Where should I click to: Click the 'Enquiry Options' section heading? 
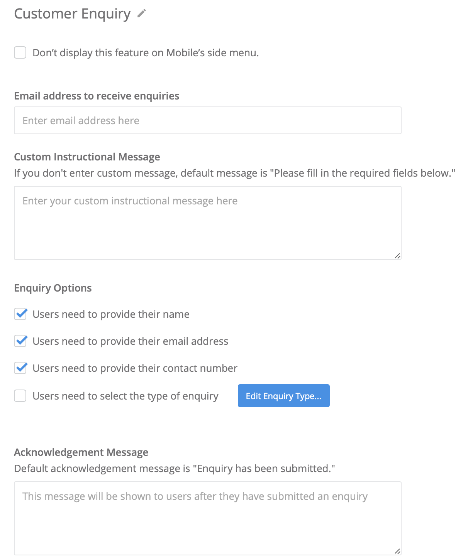(53, 288)
